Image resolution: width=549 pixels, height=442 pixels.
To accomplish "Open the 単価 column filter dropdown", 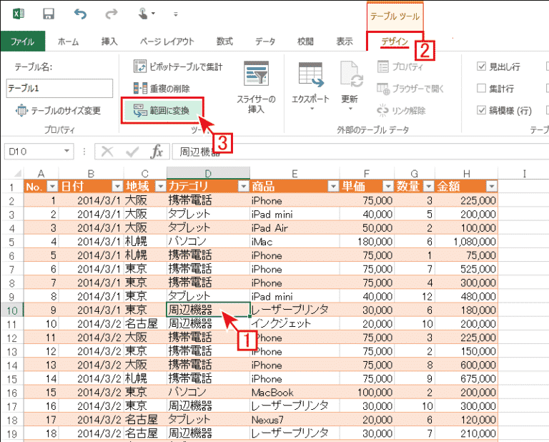I will (x=388, y=187).
